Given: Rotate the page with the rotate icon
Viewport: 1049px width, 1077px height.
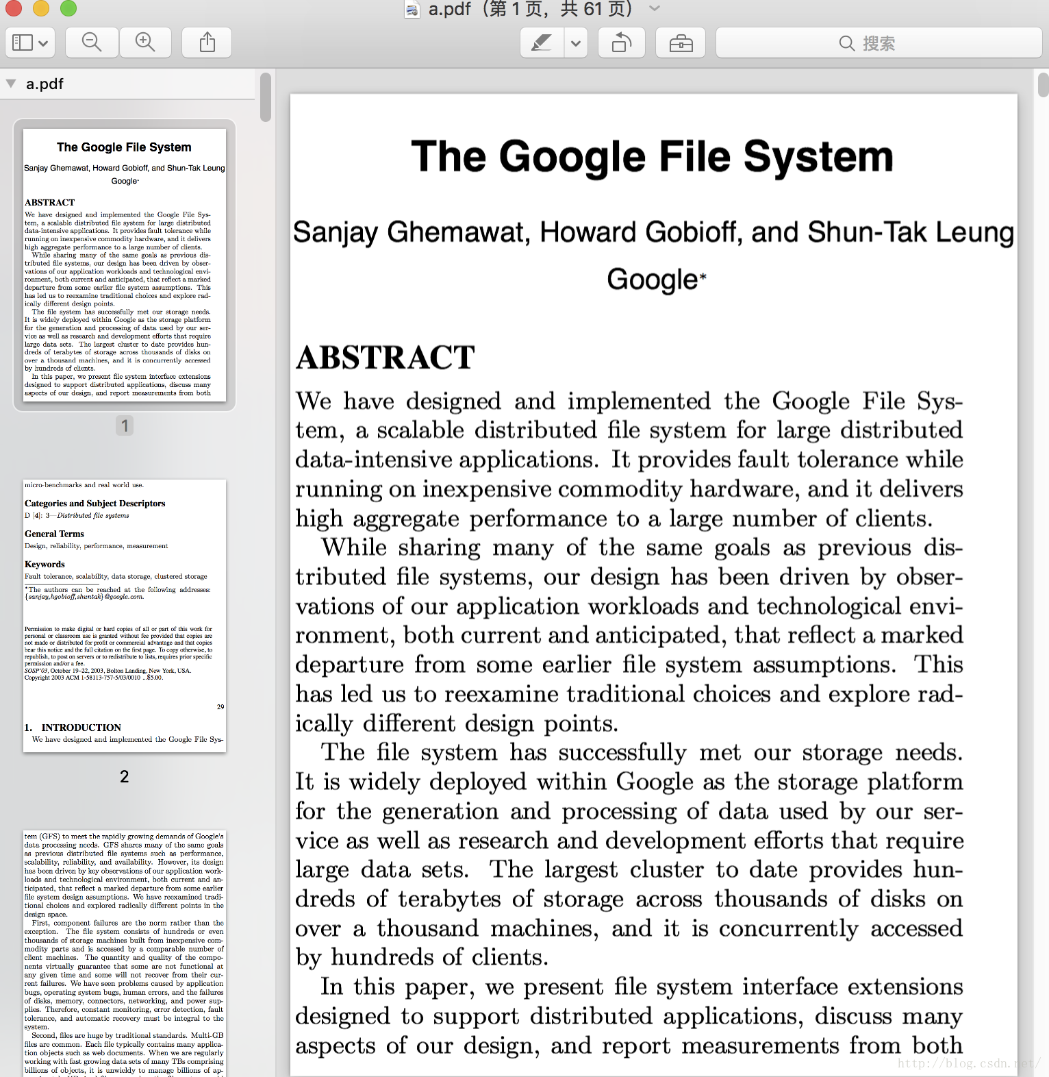Looking at the screenshot, I should click(x=622, y=43).
